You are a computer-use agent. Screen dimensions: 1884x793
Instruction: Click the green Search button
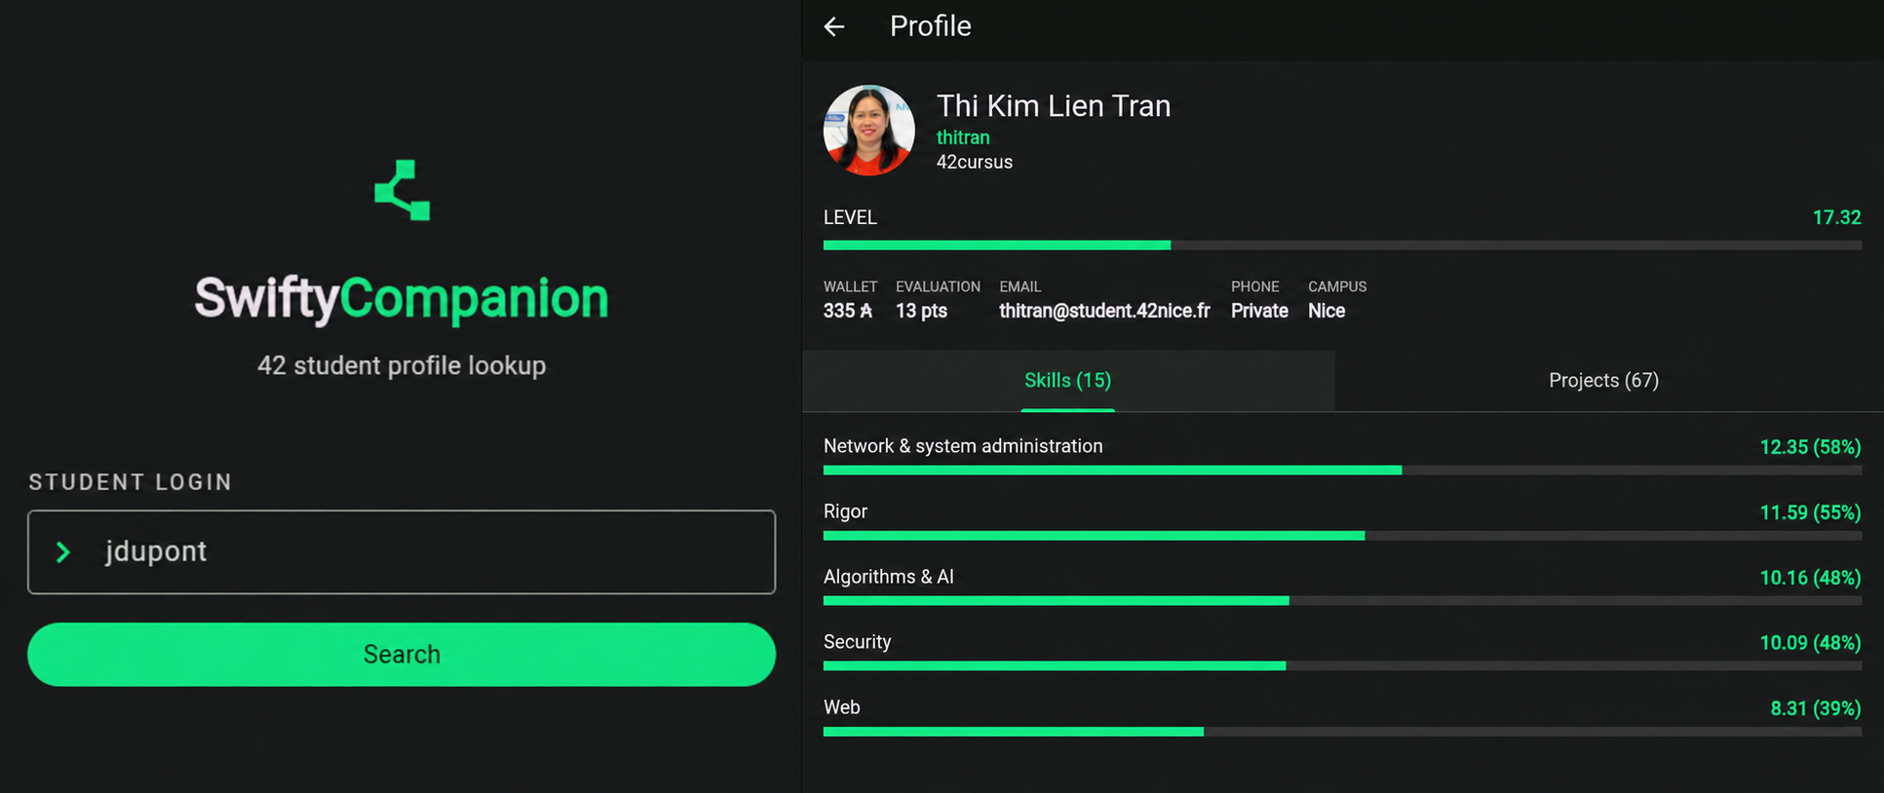pyautogui.click(x=402, y=655)
